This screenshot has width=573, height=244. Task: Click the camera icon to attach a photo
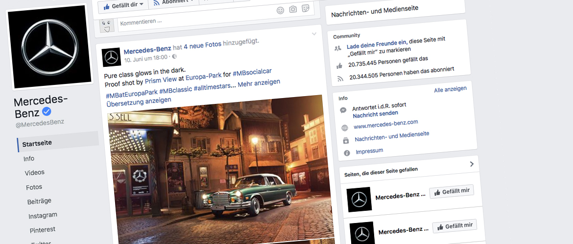(x=293, y=9)
